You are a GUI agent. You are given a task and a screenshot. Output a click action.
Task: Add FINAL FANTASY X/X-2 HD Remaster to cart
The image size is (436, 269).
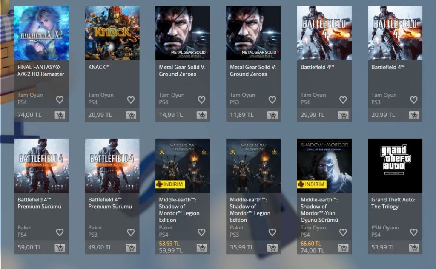60,115
